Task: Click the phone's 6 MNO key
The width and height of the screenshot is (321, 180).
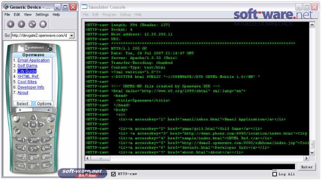Action: [46, 148]
